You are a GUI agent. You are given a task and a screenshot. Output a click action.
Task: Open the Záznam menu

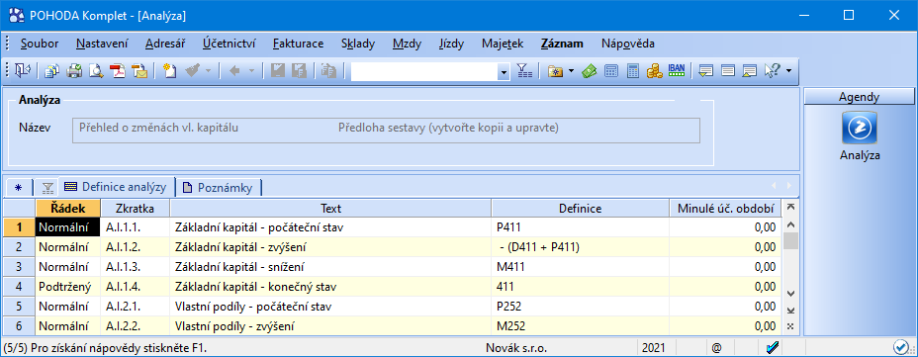pos(562,44)
